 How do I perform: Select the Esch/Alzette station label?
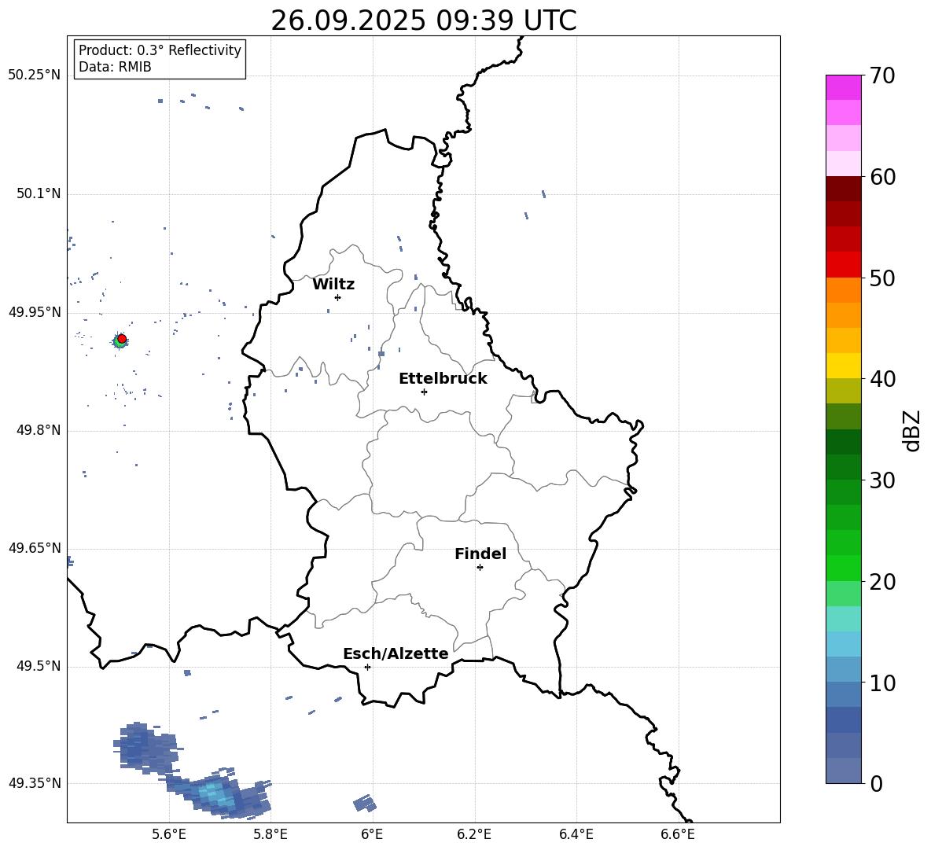click(x=396, y=653)
